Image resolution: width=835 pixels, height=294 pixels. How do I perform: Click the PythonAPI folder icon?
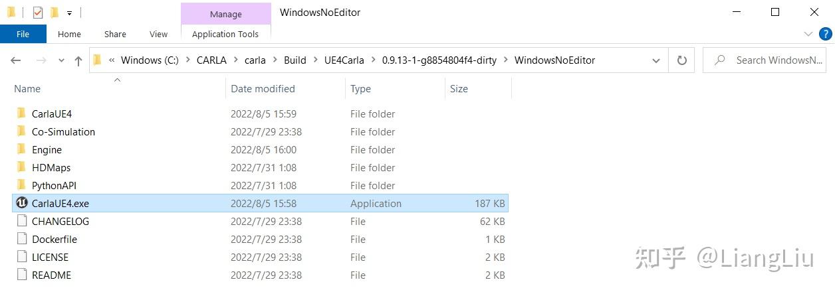(21, 185)
